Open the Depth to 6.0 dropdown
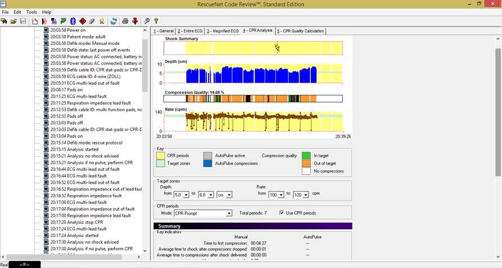 [x=211, y=195]
